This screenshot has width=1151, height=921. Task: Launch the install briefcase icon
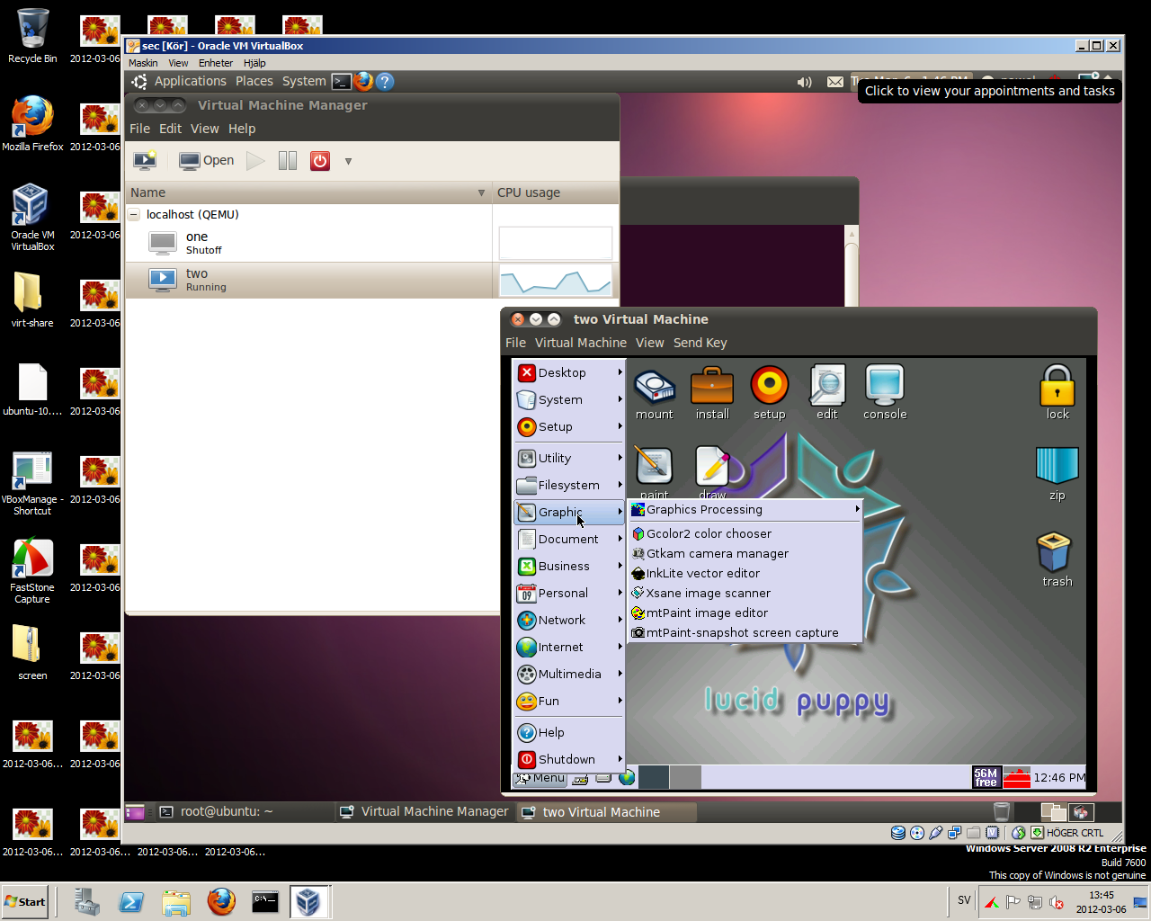[712, 392]
